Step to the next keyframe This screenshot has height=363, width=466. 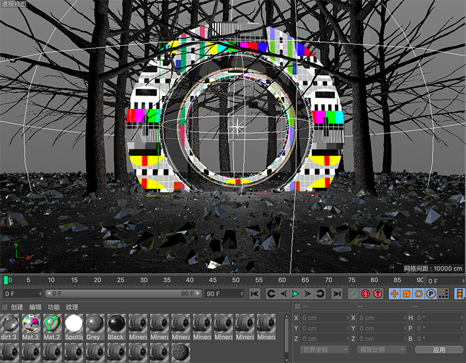(x=320, y=294)
